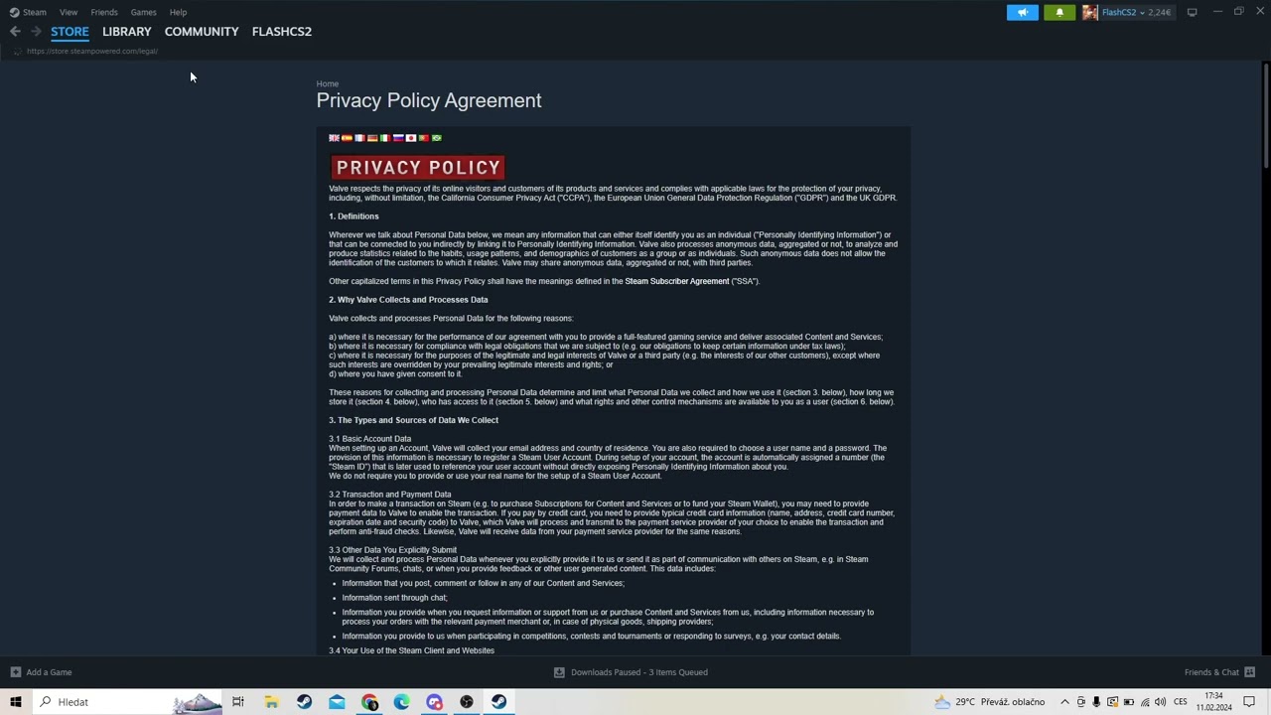The image size is (1271, 715).
Task: Switch to the LIBRARY tab
Action: (x=127, y=32)
